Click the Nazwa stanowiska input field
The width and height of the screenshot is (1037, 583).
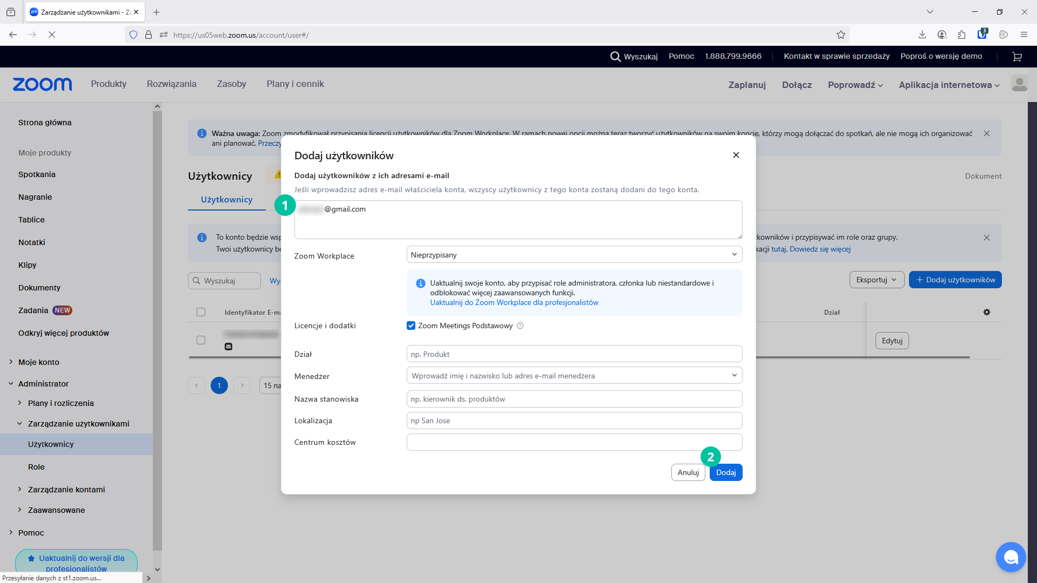[574, 399]
